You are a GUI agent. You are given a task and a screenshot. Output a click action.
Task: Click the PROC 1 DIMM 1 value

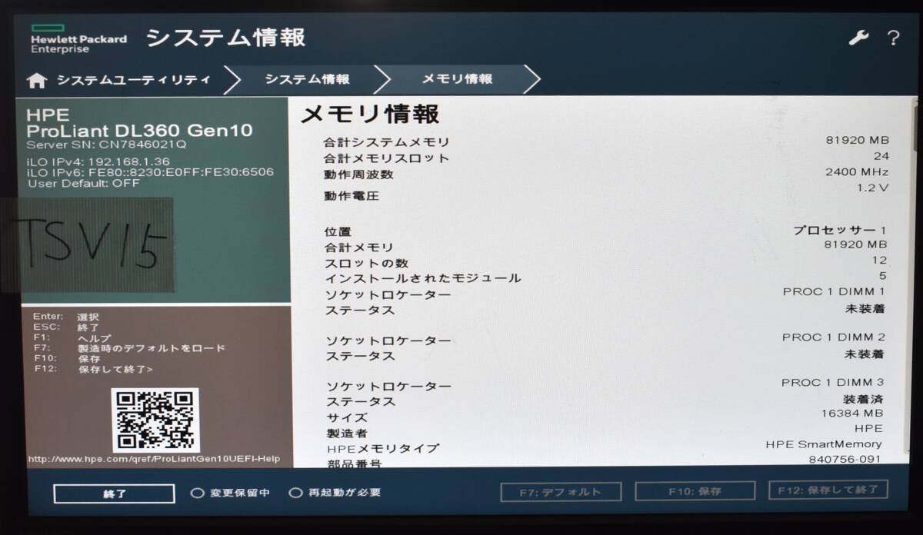click(x=834, y=292)
